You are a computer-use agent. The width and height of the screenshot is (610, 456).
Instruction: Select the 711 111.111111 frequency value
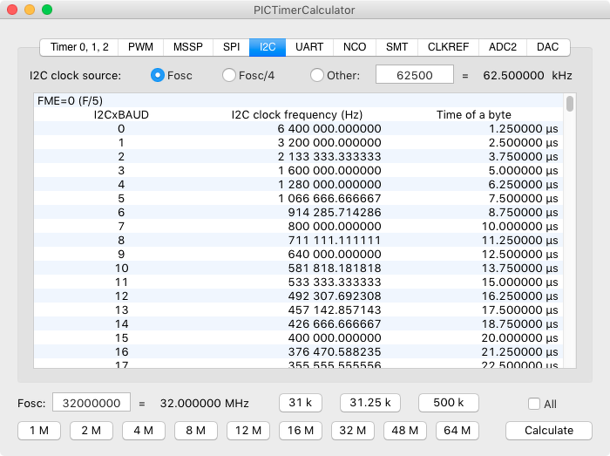[335, 241]
